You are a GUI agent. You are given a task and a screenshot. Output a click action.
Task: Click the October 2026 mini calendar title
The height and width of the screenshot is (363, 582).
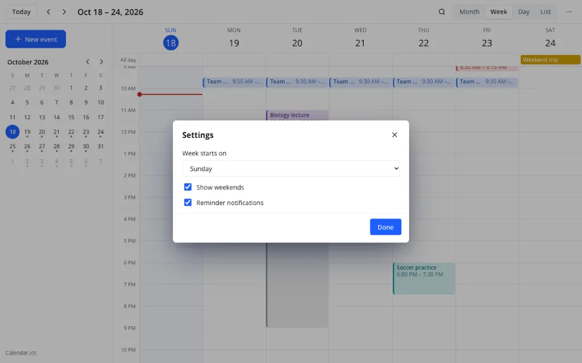point(28,62)
